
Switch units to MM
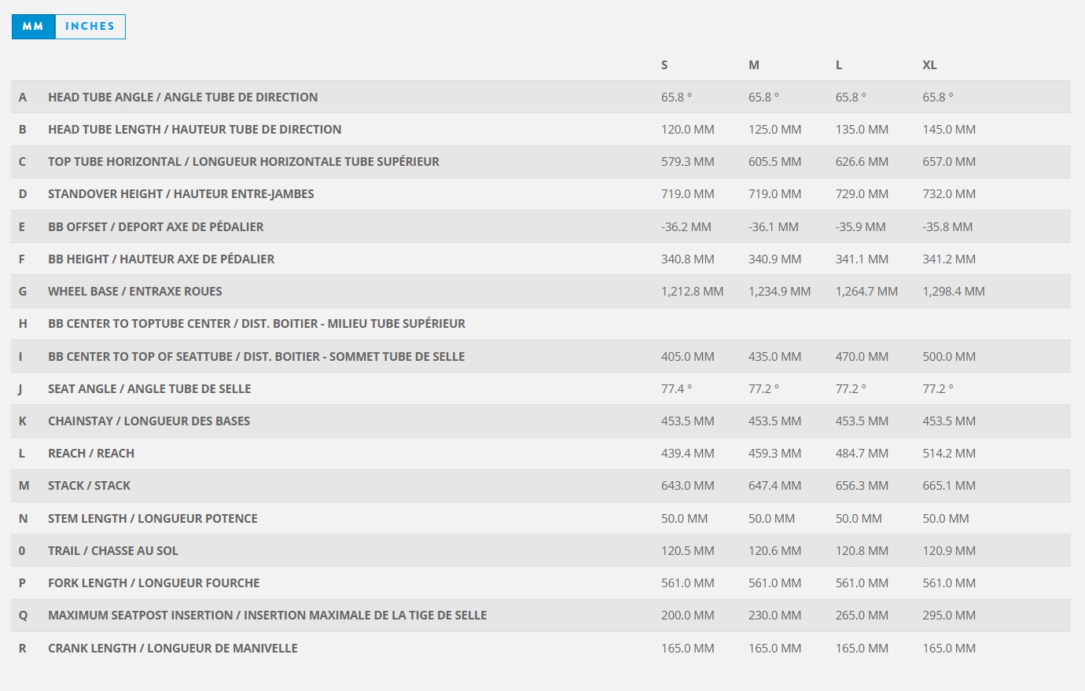click(33, 27)
